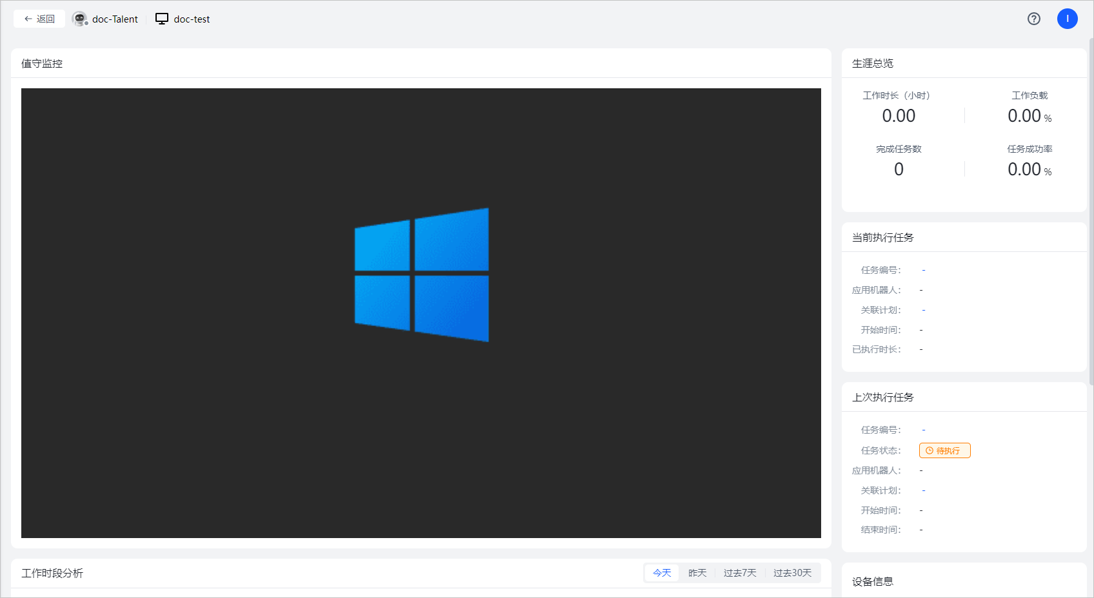The width and height of the screenshot is (1094, 598).
Task: Click the clock icon in the 待执行 badge
Action: [930, 451]
